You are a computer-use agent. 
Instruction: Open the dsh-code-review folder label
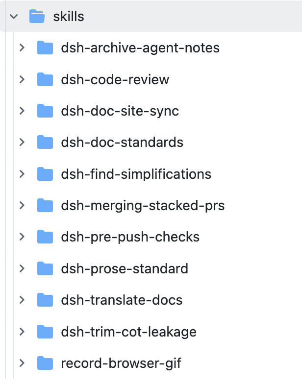115,79
